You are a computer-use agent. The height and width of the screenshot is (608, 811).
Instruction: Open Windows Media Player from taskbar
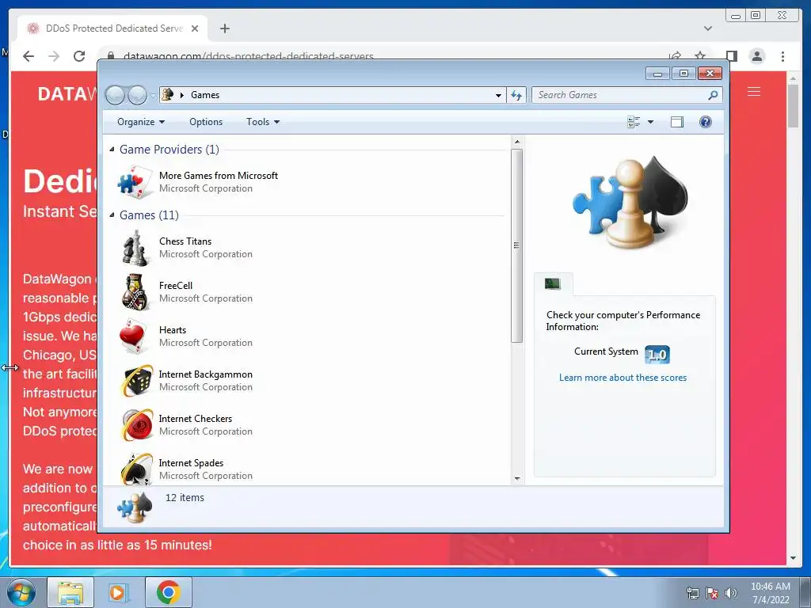point(119,592)
